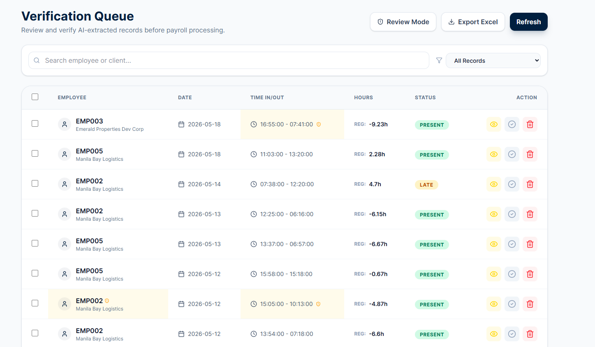Delete the LATE record with 4.7h

(x=530, y=184)
